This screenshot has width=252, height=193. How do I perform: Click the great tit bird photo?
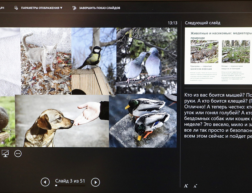(94, 61)
